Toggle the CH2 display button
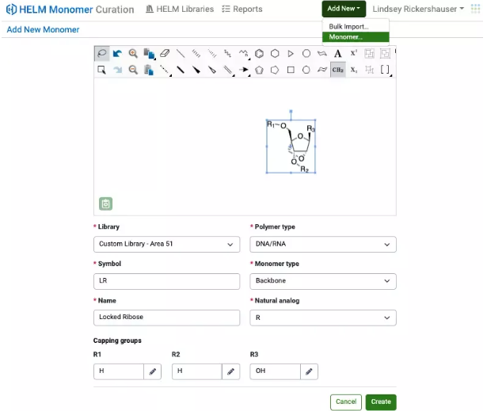Viewport: 487px width, 411px height. coord(338,70)
